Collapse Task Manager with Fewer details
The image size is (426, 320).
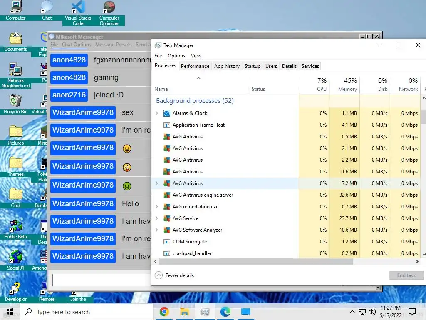174,275
